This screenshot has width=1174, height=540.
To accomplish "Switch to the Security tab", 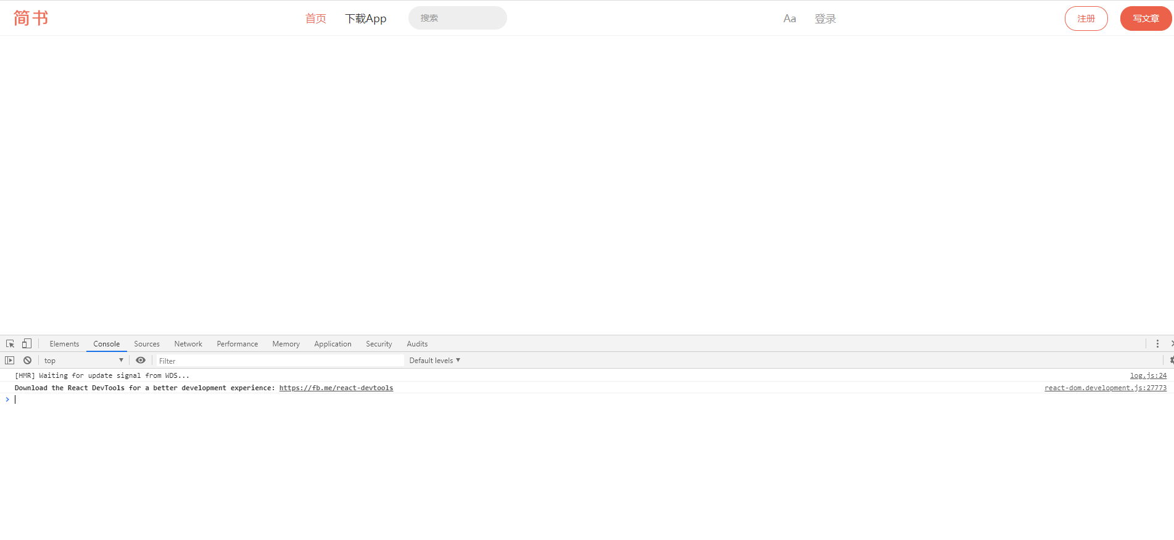I will [x=379, y=344].
